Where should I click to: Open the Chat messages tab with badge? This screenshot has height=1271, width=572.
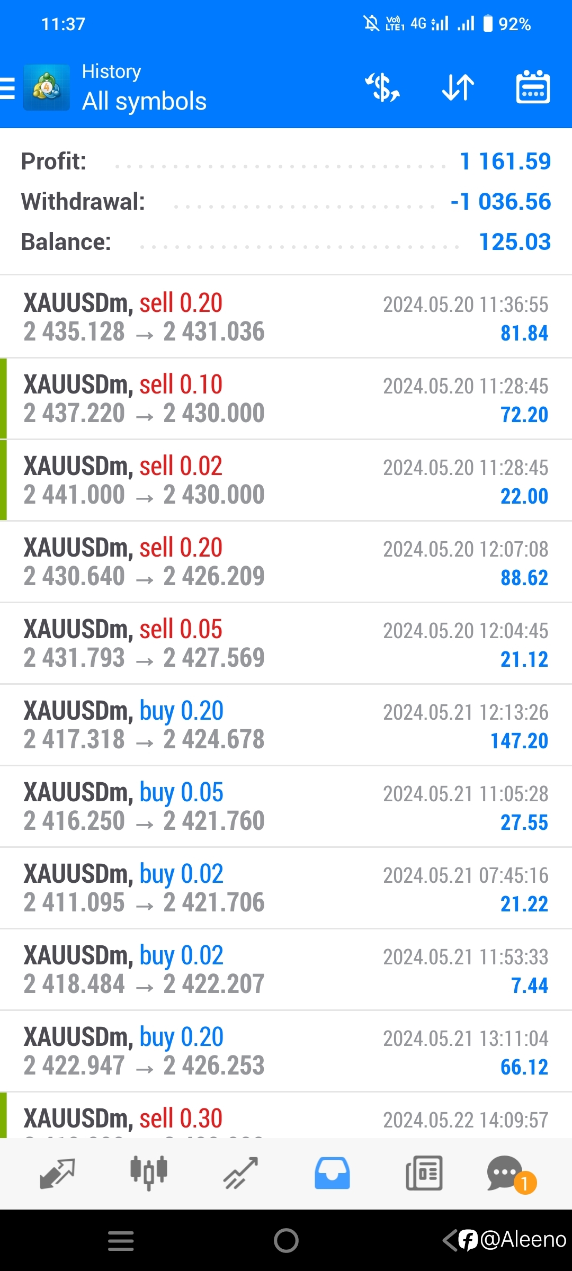(511, 1174)
